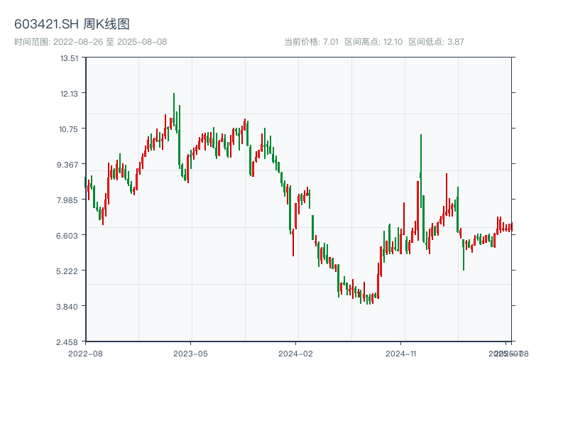Click the x-axis label 2022-08
This screenshot has height=426, width=568.
coord(85,354)
